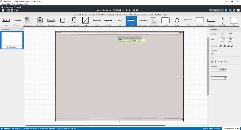Select the Shape circle control

[177, 21]
